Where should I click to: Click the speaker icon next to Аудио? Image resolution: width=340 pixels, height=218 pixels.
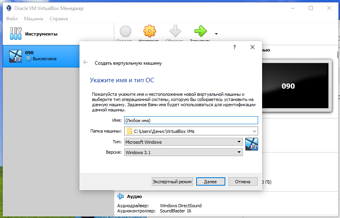[120, 196]
